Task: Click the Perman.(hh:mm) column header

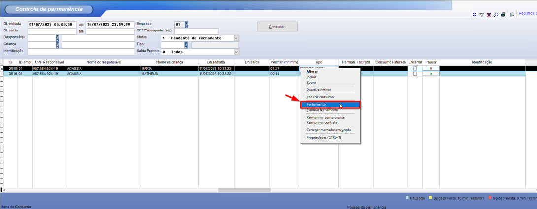Action: [284, 62]
